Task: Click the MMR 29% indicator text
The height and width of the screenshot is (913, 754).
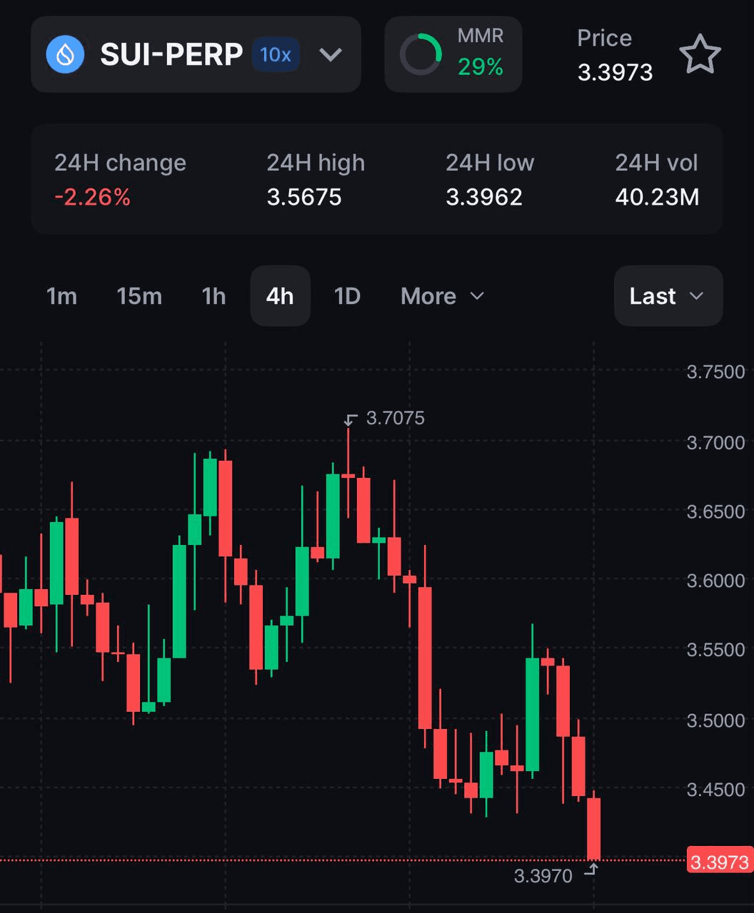Action: (x=481, y=67)
